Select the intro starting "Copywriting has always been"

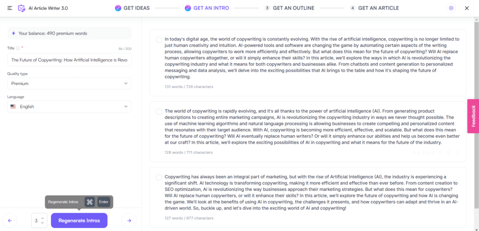pyautogui.click(x=159, y=178)
